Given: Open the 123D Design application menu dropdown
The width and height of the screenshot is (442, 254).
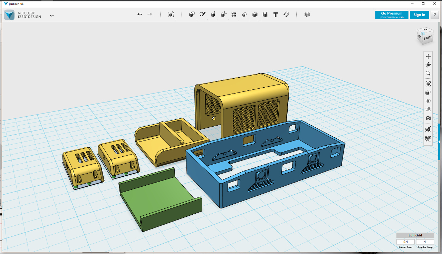Looking at the screenshot, I should click(x=52, y=16).
